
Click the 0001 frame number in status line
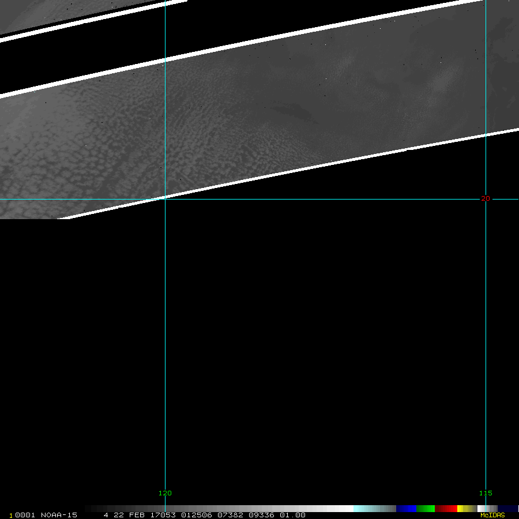[x=25, y=515]
